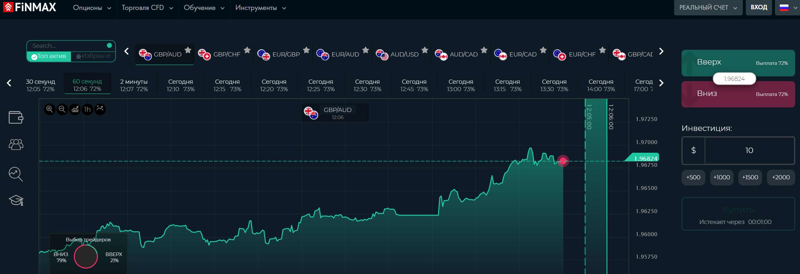
Task: Open the traders community sidebar icon
Action: point(16,144)
